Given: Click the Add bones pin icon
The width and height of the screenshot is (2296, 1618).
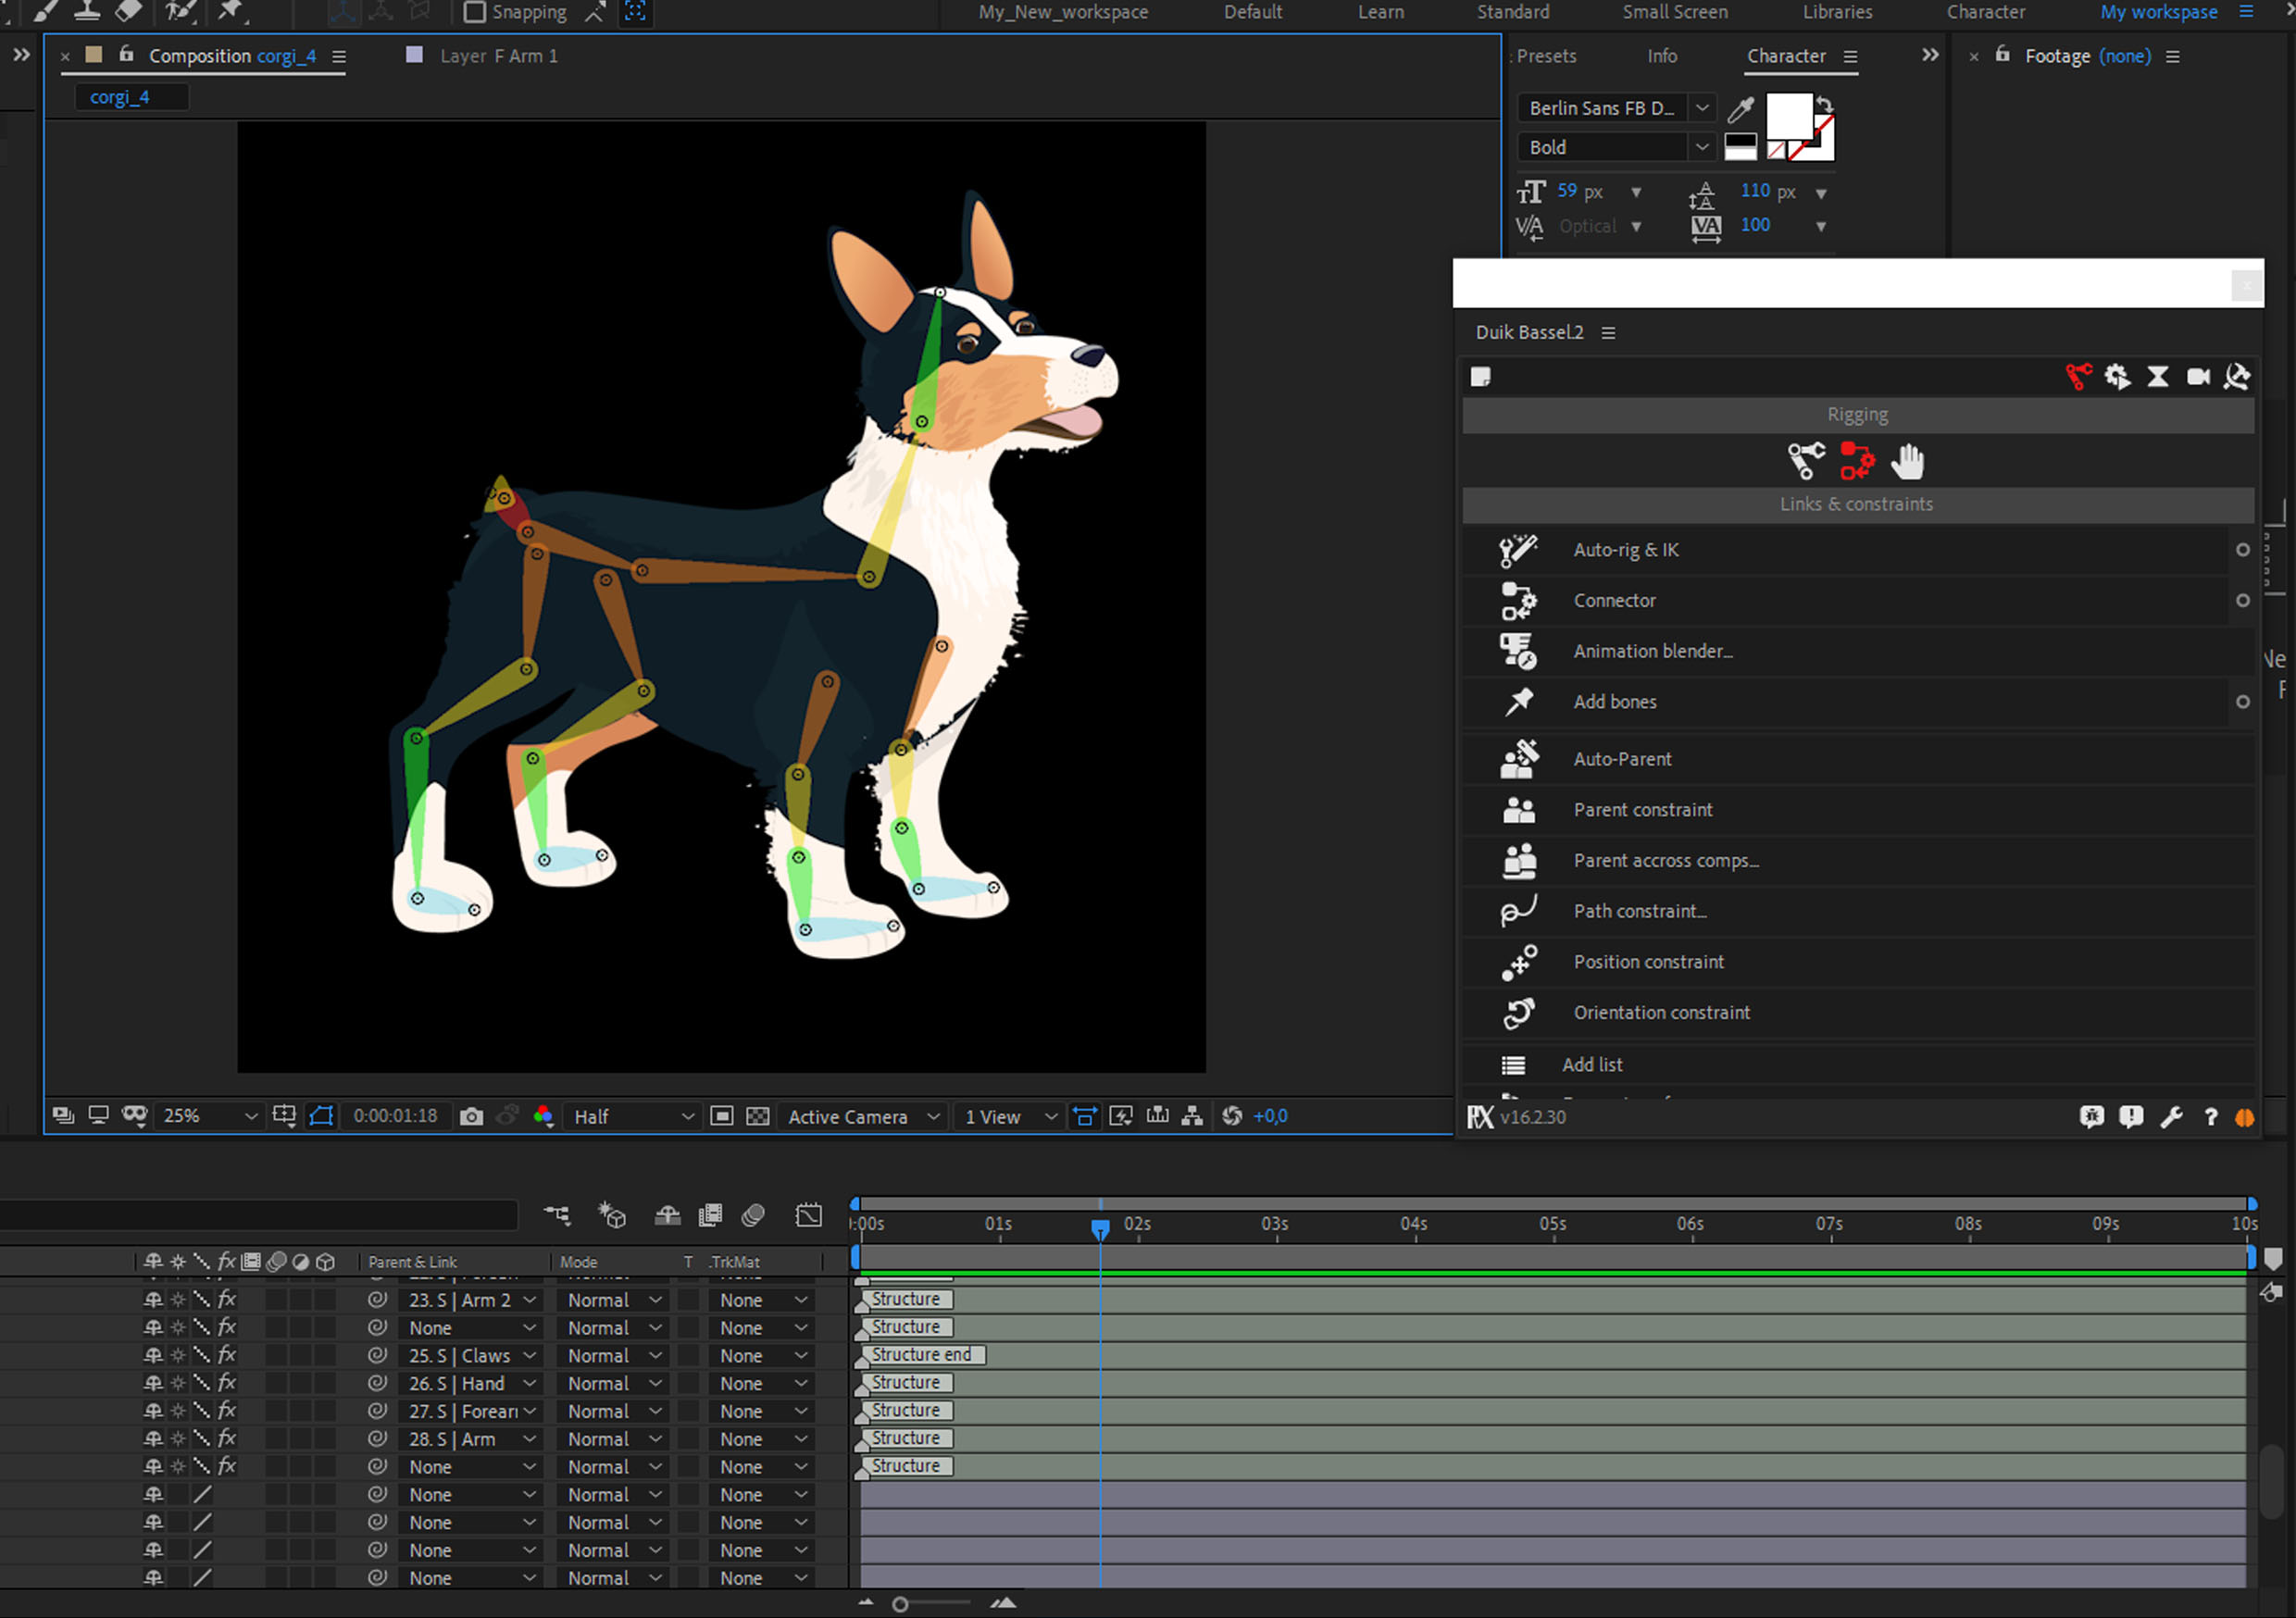Looking at the screenshot, I should tap(1518, 702).
